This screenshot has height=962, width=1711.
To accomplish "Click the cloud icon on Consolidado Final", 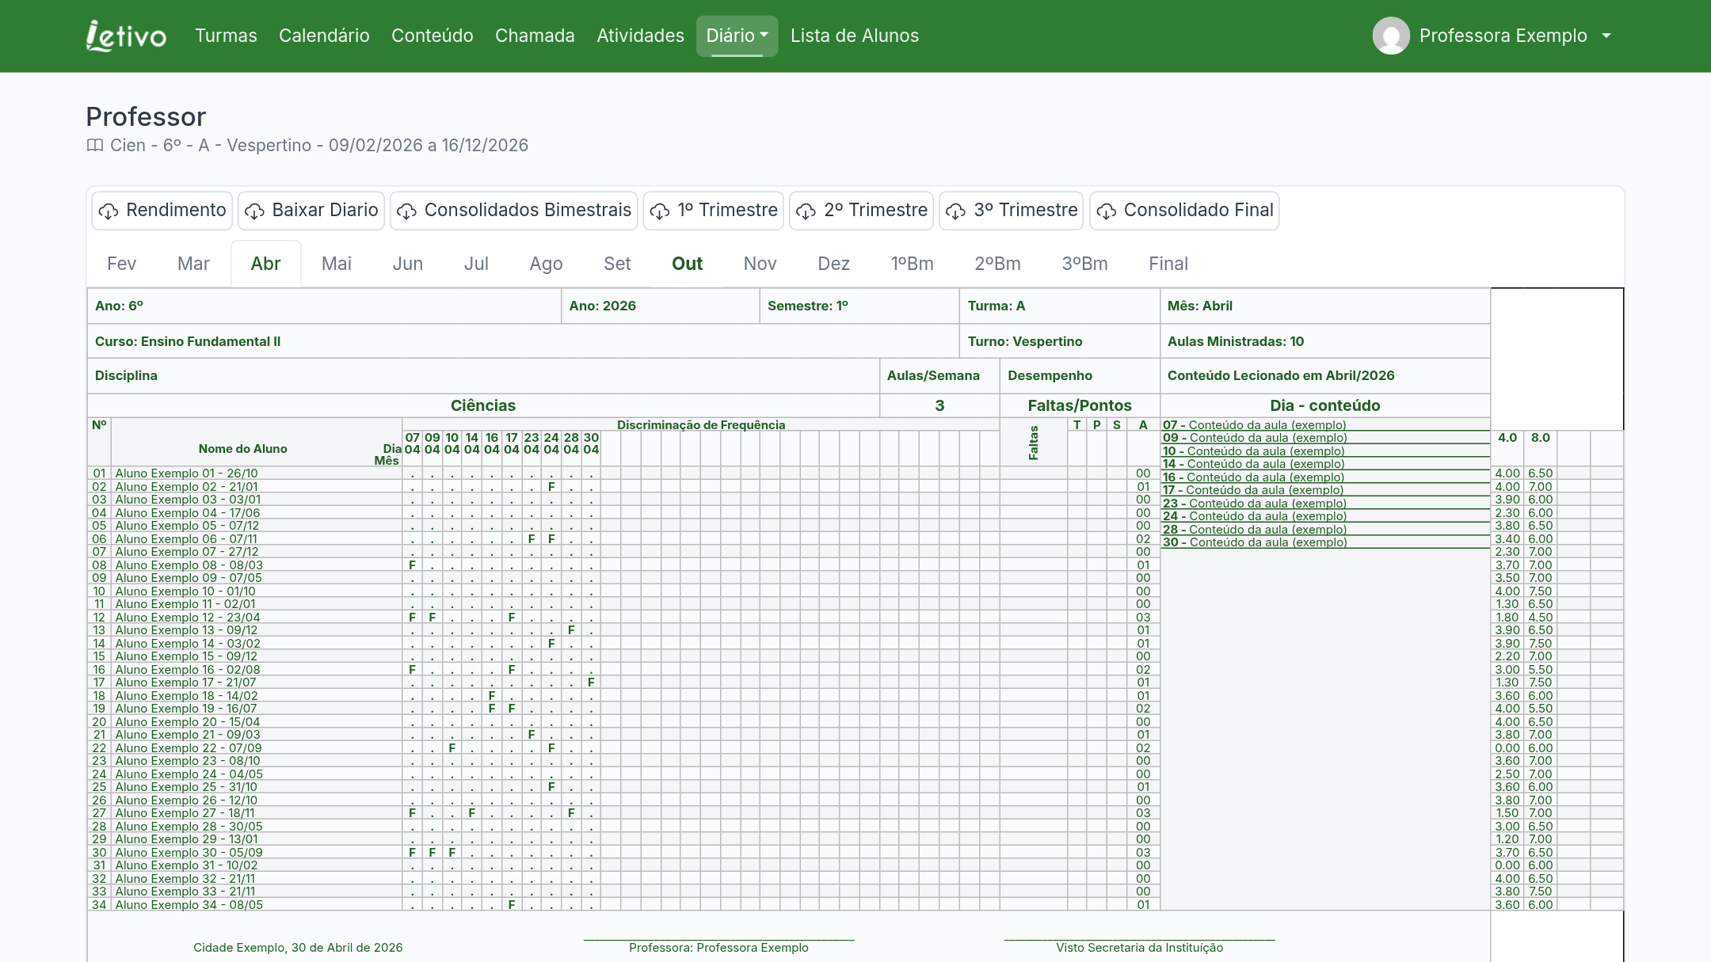I will pyautogui.click(x=1107, y=211).
